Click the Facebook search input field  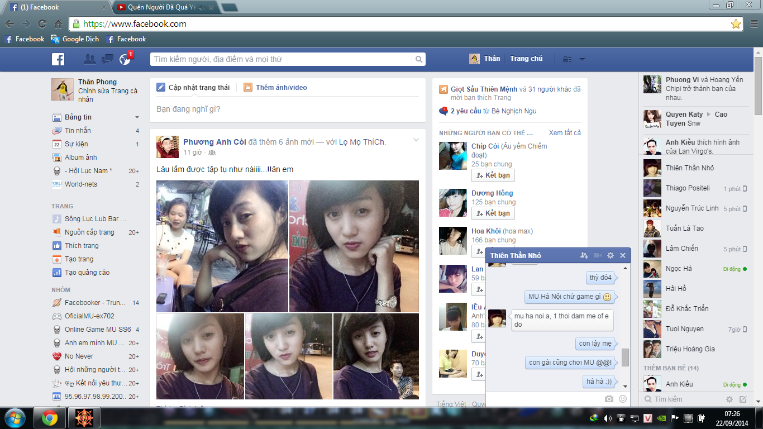pos(282,59)
